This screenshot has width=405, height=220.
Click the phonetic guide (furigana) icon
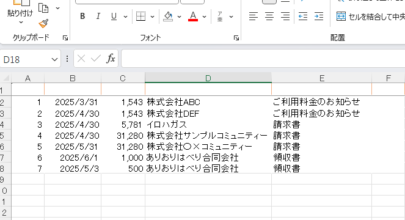click(220, 16)
